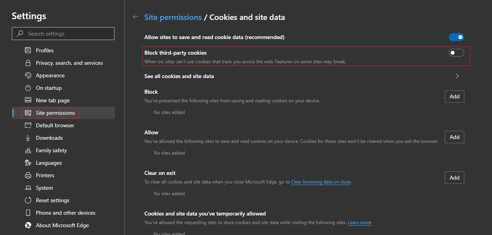Disable allow sites to save cookie data
This screenshot has height=235, width=492.
[x=456, y=37]
